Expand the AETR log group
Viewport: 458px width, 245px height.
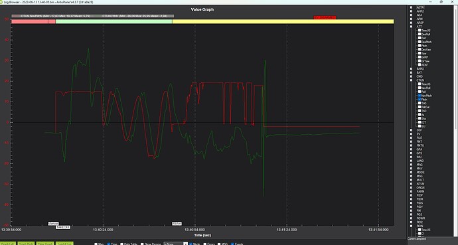pos(412,7)
